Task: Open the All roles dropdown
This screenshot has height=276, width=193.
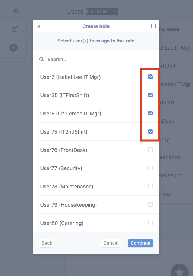Action: [x=102, y=12]
